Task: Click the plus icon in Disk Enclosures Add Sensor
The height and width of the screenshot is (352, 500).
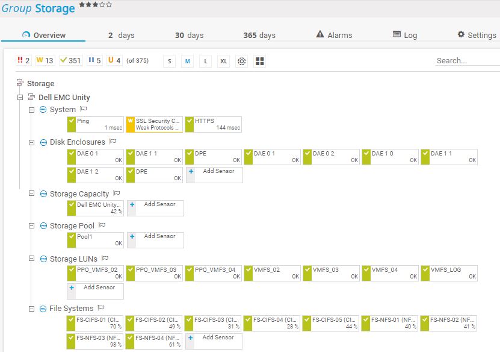Action: pyautogui.click(x=191, y=172)
